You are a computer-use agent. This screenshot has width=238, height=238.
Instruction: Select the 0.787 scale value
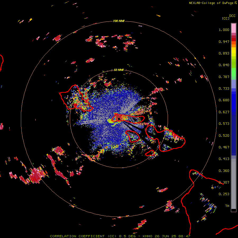tap(224, 77)
